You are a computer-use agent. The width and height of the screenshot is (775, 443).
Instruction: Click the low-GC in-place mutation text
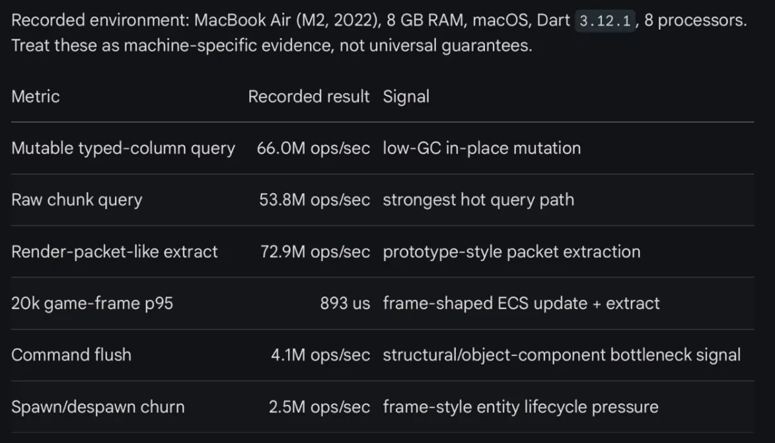tap(482, 148)
